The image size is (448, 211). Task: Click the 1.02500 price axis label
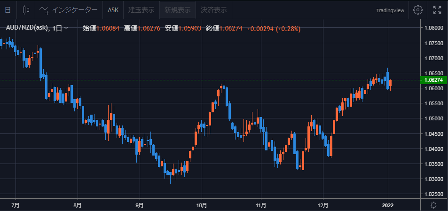tap(434, 194)
